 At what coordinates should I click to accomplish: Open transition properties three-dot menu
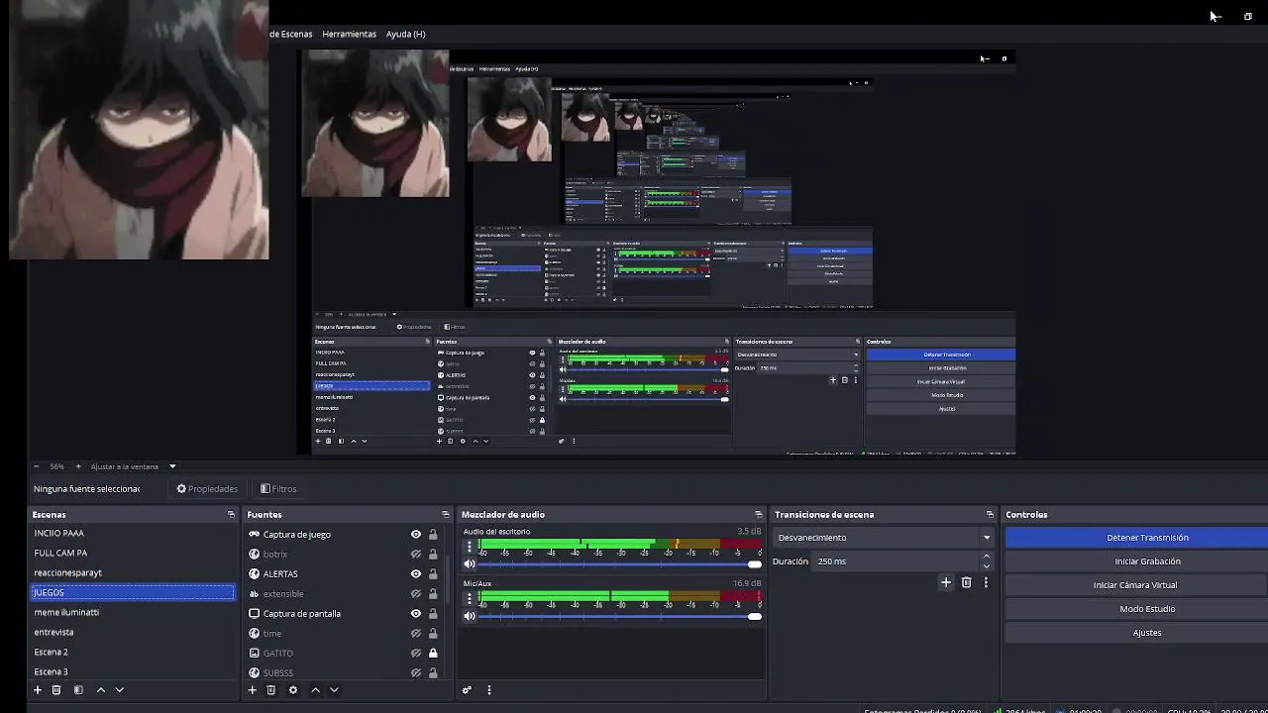[x=986, y=582]
